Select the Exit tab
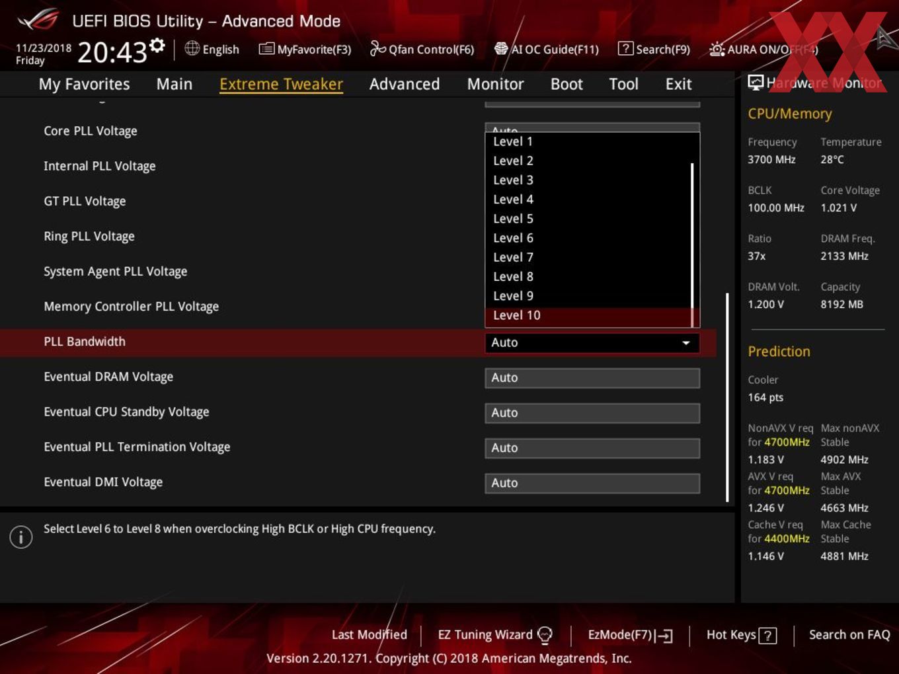Viewport: 899px width, 674px height. click(x=678, y=85)
